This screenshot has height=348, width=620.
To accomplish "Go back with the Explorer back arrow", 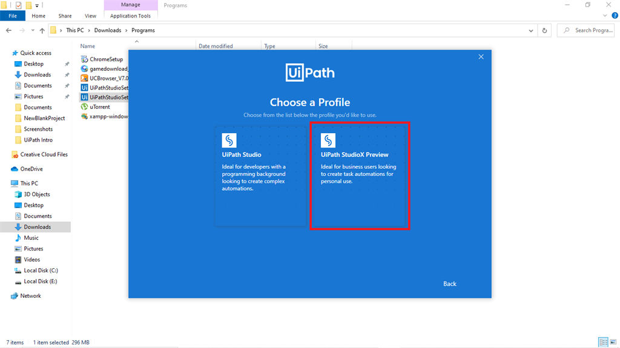I will point(8,30).
